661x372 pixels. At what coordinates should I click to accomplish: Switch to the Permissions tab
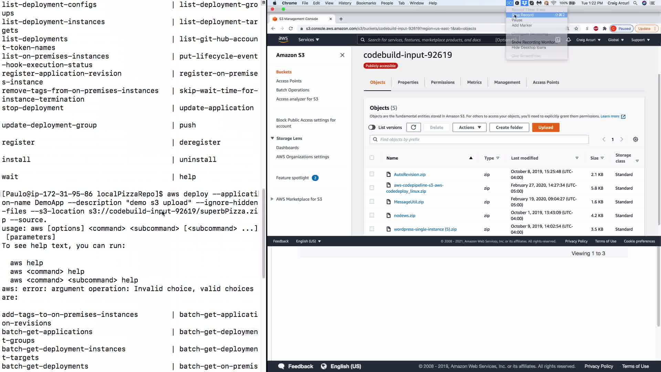click(442, 82)
